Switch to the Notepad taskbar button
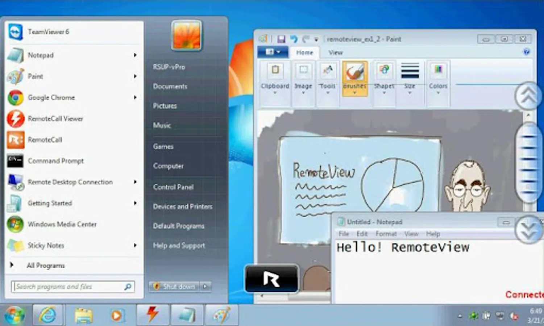Screen dimensions: 544x326 pos(187,315)
